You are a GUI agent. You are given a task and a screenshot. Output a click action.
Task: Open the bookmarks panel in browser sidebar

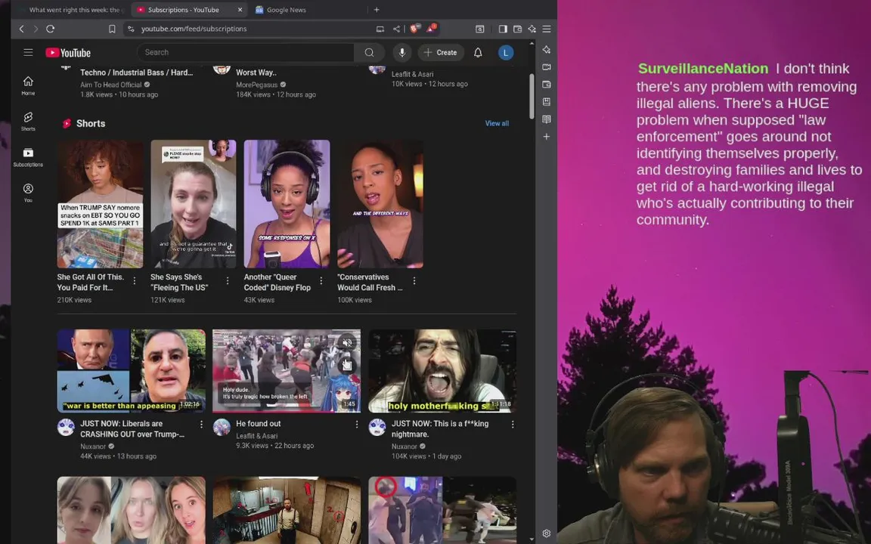[547, 102]
